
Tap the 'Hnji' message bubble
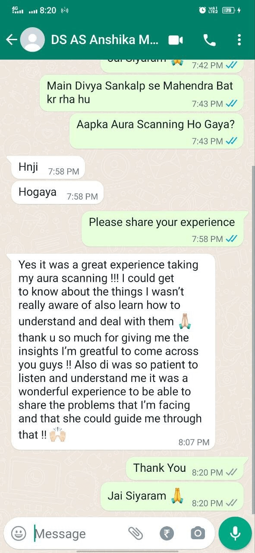[x=48, y=168]
